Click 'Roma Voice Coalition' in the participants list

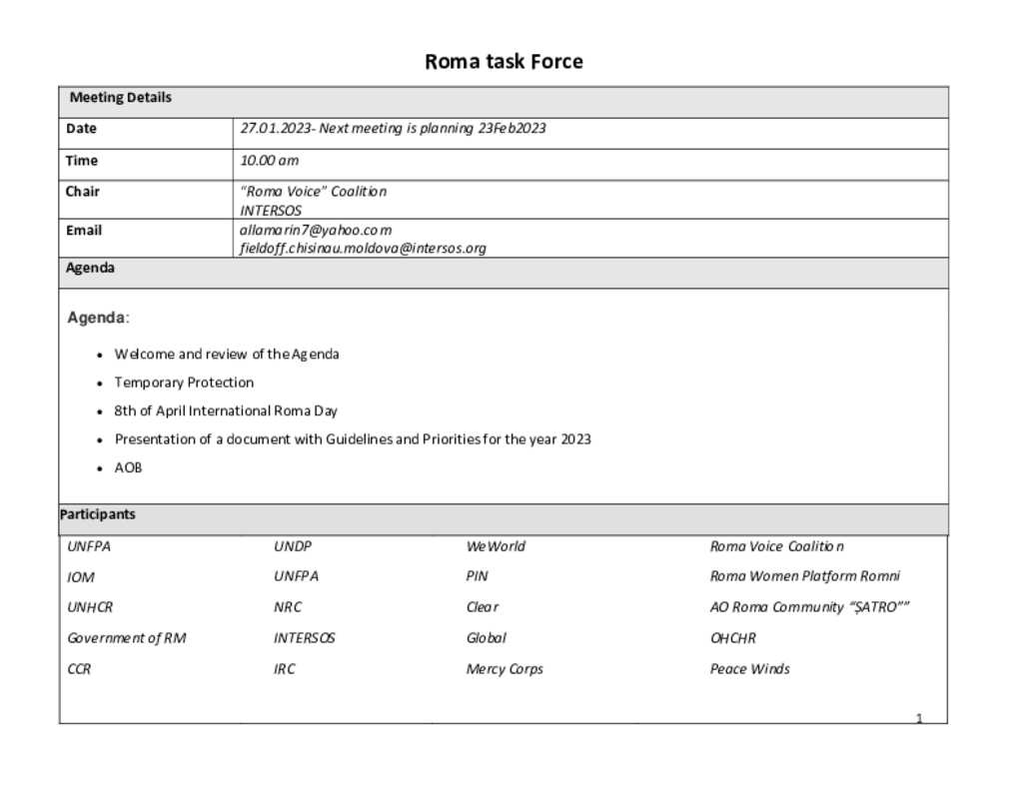click(x=776, y=546)
